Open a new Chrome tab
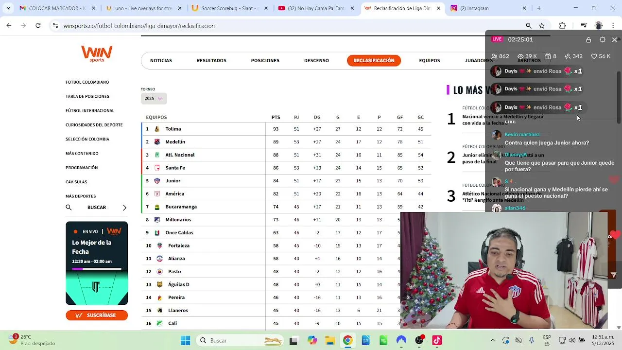 (x=539, y=8)
